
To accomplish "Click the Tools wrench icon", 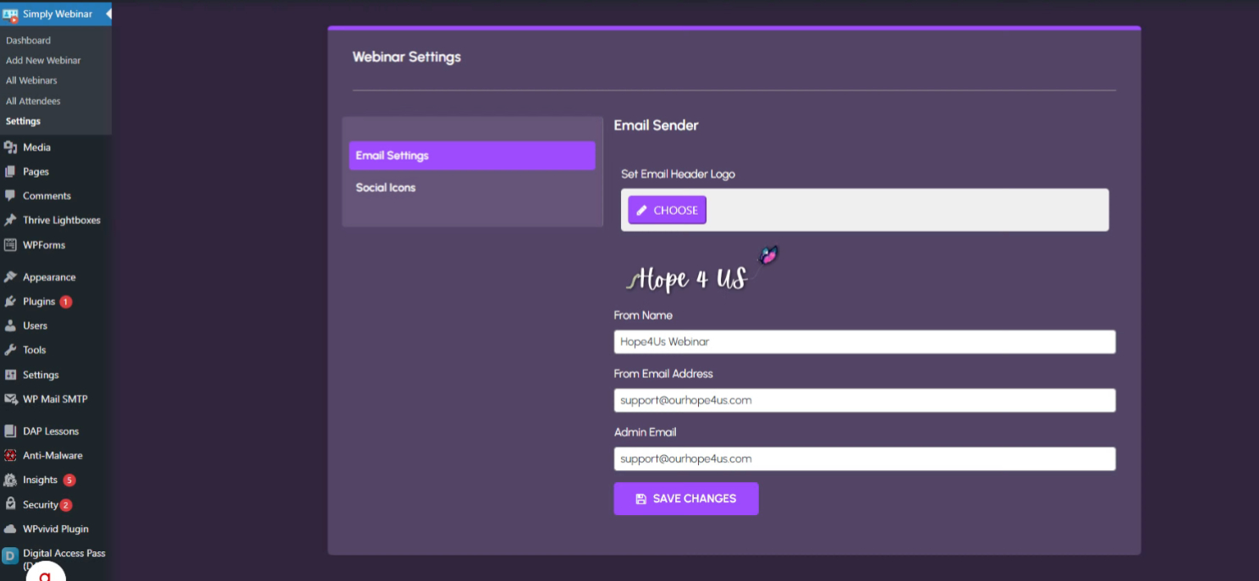I will click(10, 350).
